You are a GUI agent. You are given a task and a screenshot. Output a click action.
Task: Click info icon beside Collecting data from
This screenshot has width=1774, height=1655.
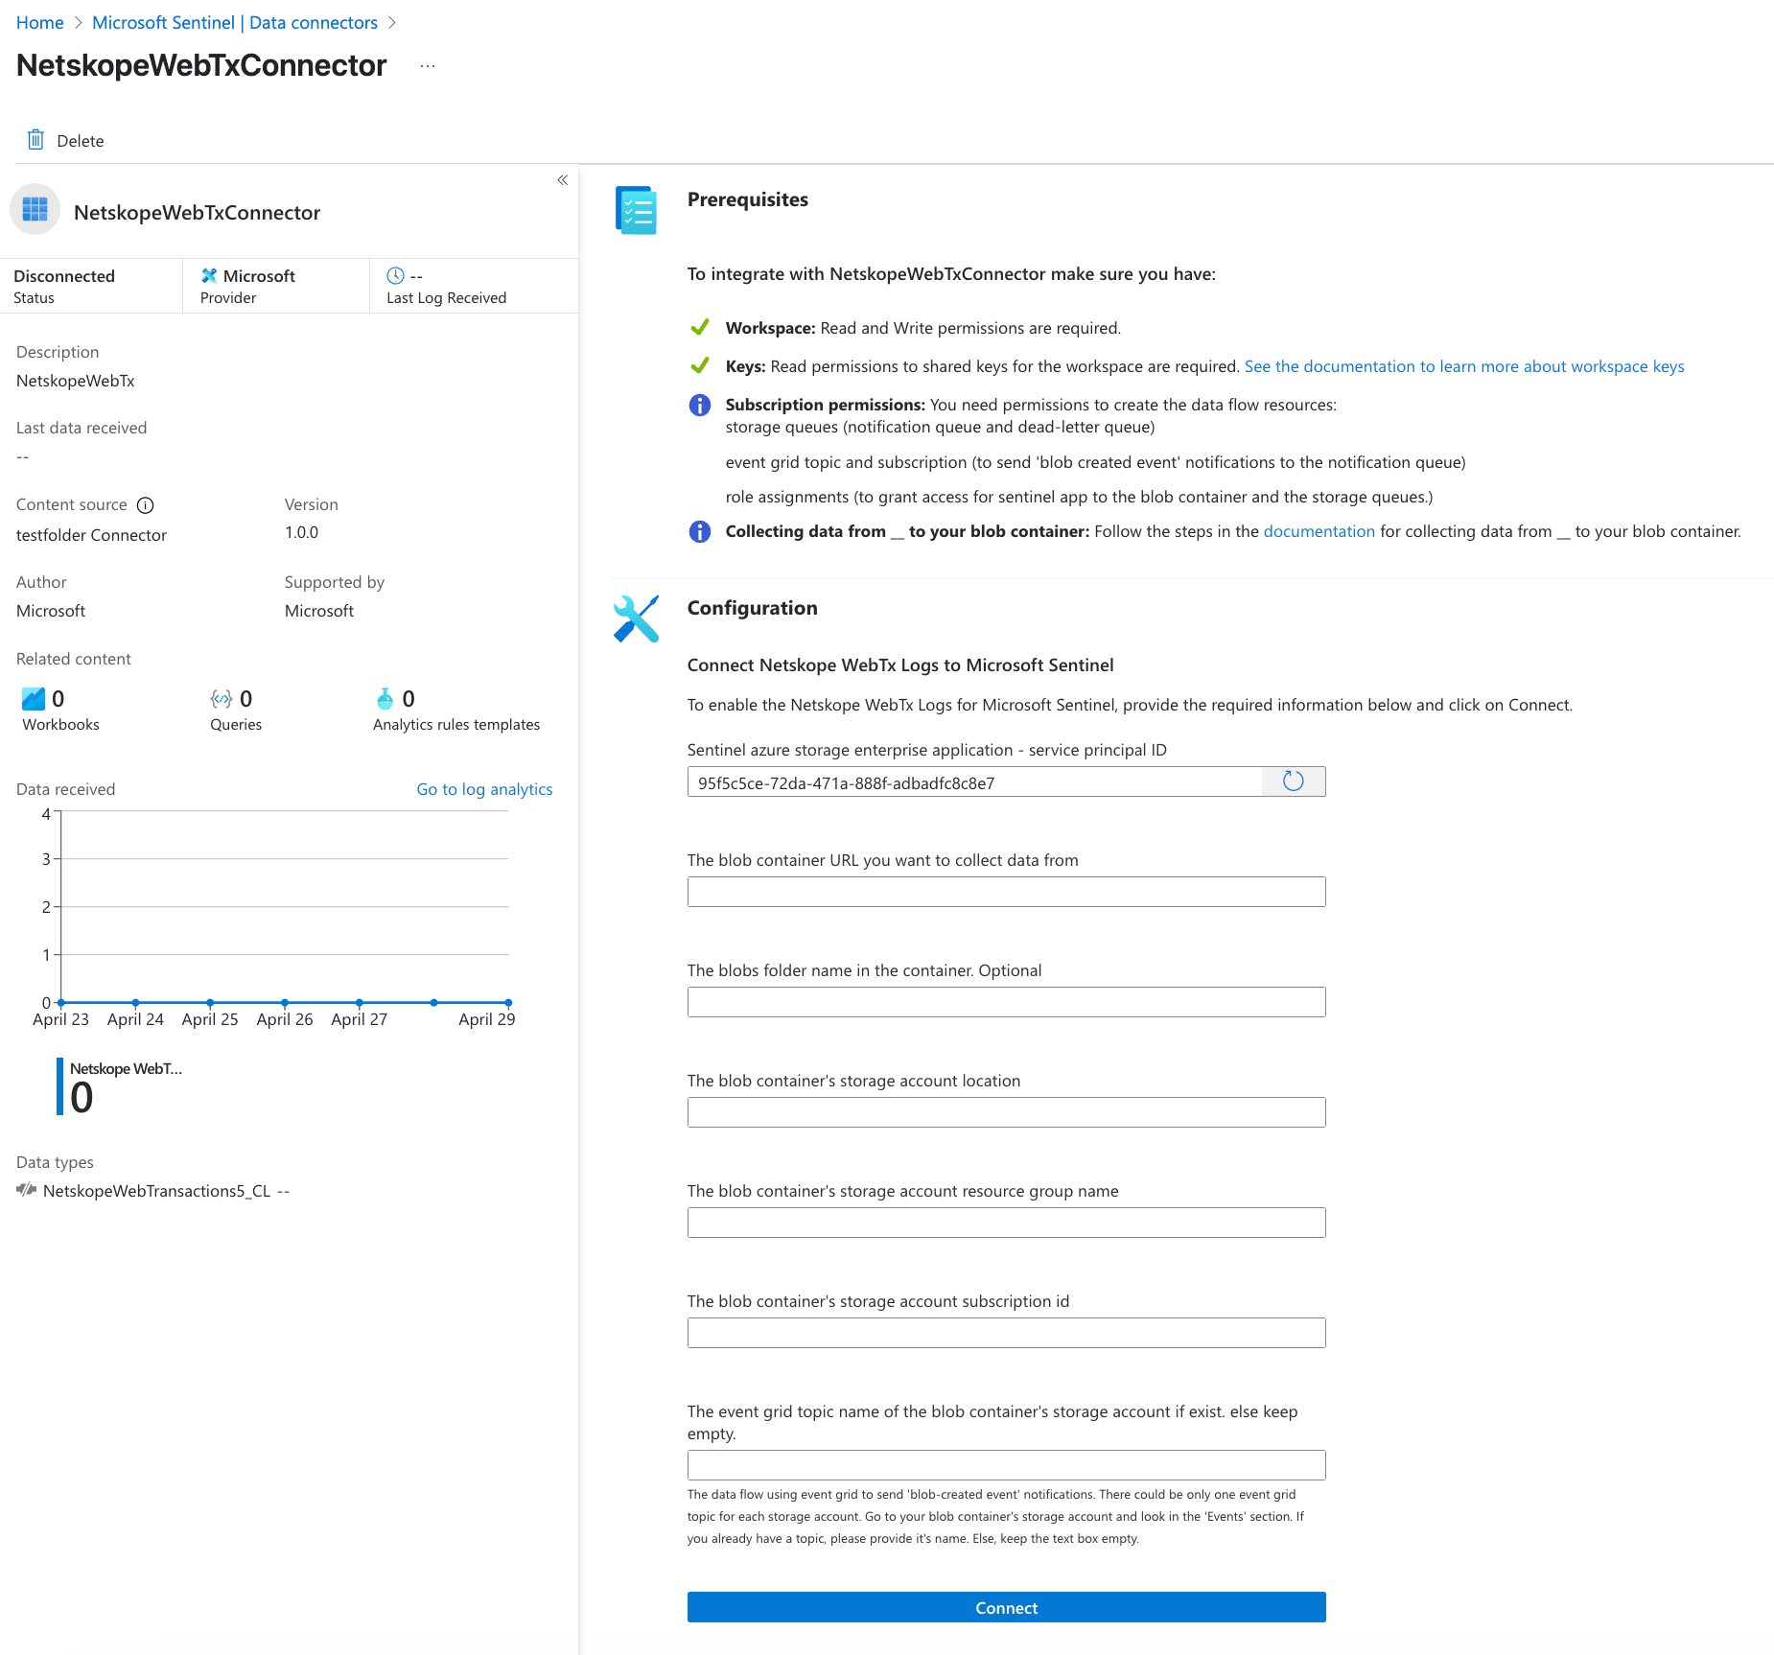pos(700,531)
